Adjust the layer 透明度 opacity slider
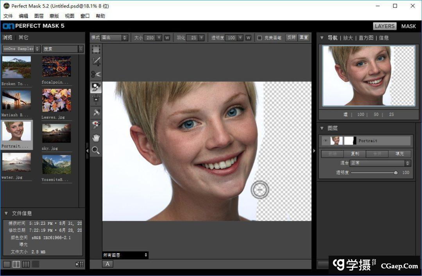This screenshot has height=276, width=422. click(x=395, y=172)
